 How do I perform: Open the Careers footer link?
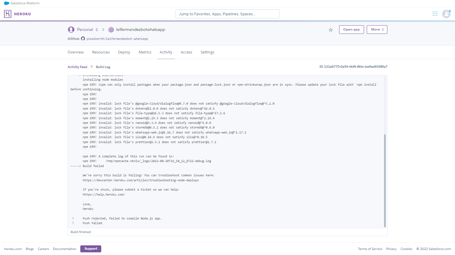(43, 249)
